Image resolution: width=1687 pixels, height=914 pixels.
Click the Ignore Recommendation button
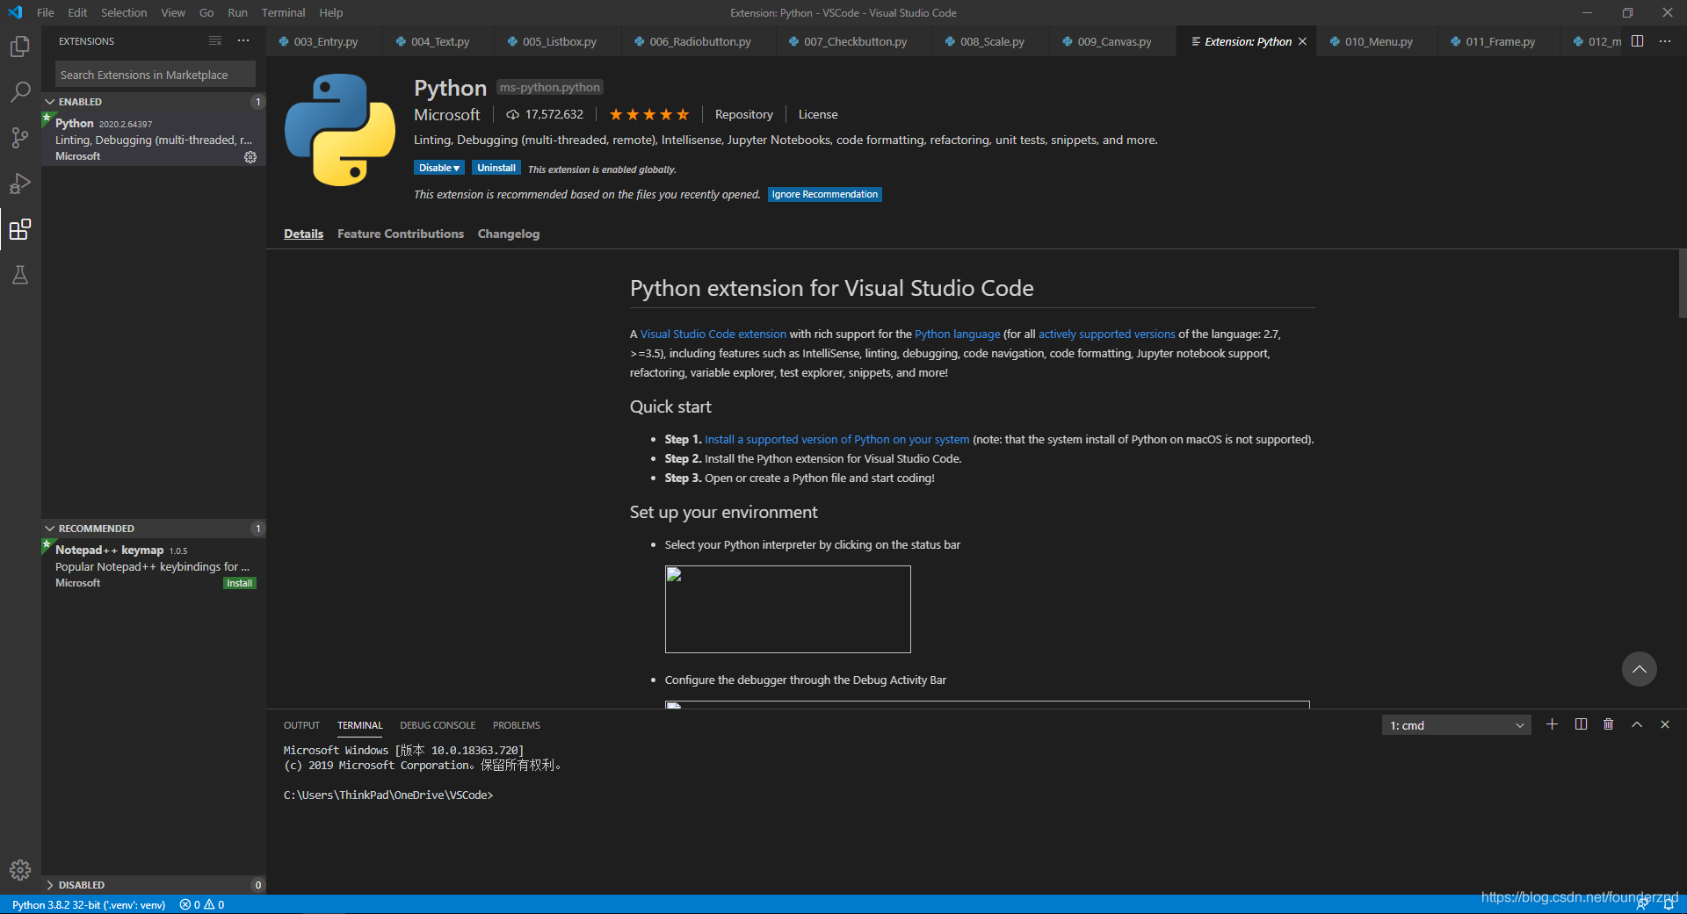(x=825, y=194)
